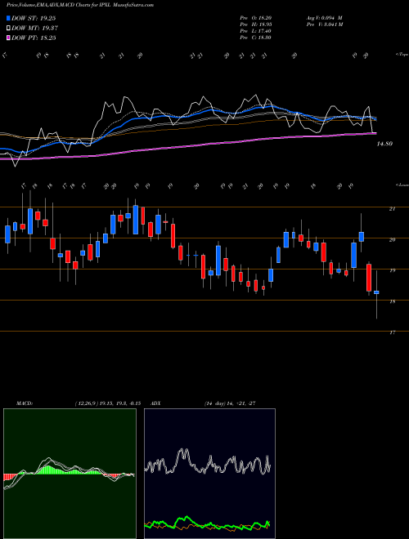
Task: Click the 'ADX' panel heading
Action: click(x=155, y=403)
